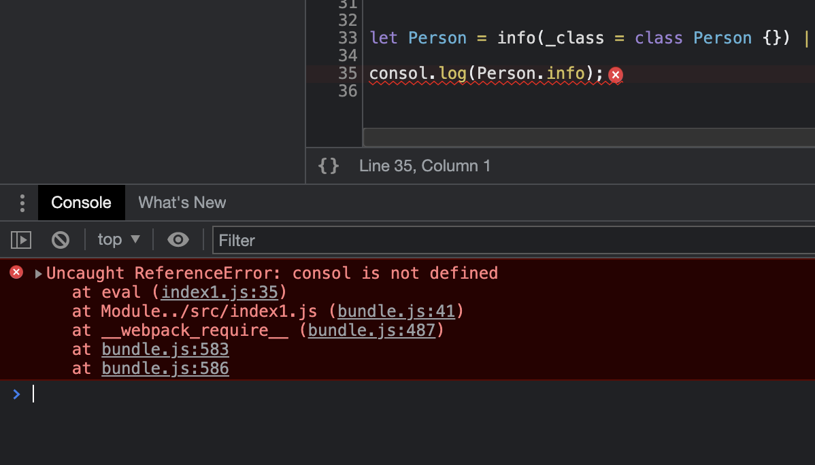Click line number 32 in gutter

[348, 20]
